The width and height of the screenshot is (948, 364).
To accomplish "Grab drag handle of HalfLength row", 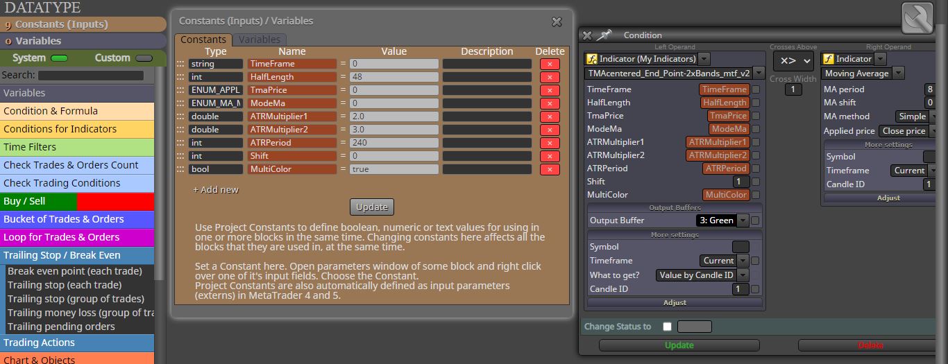I will coord(180,77).
